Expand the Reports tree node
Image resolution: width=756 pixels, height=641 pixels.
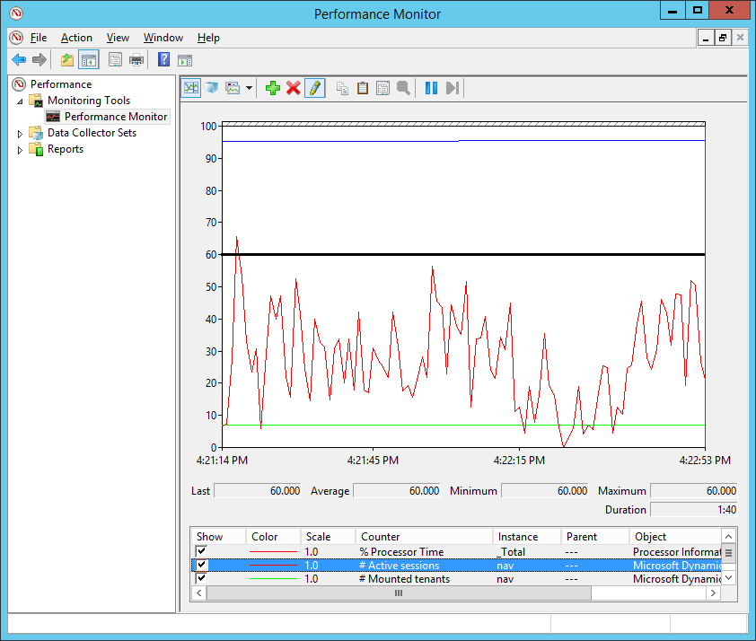[x=21, y=150]
